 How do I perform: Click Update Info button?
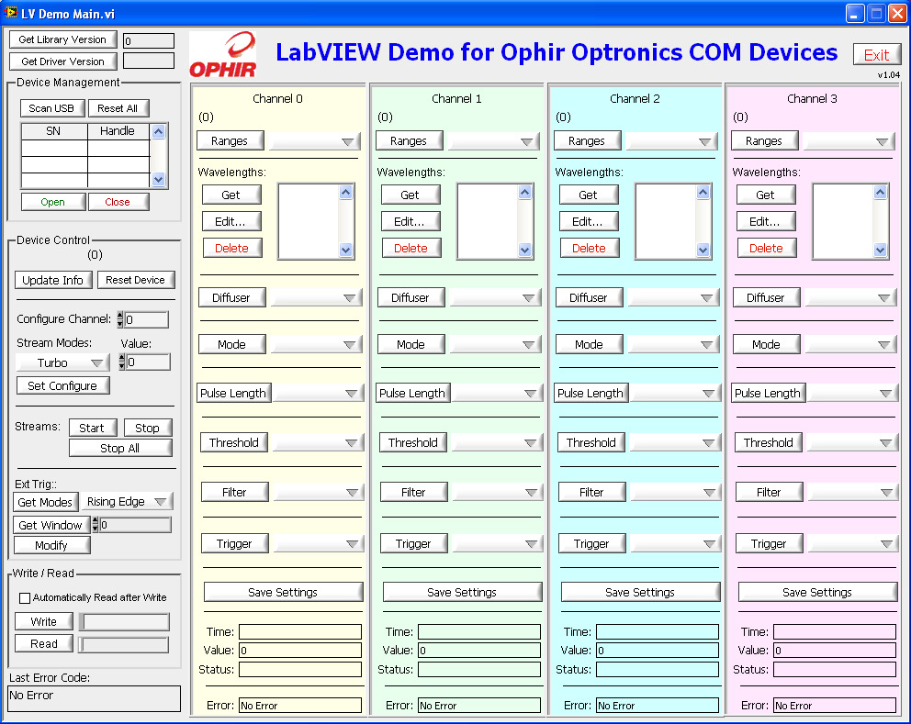[x=53, y=280]
